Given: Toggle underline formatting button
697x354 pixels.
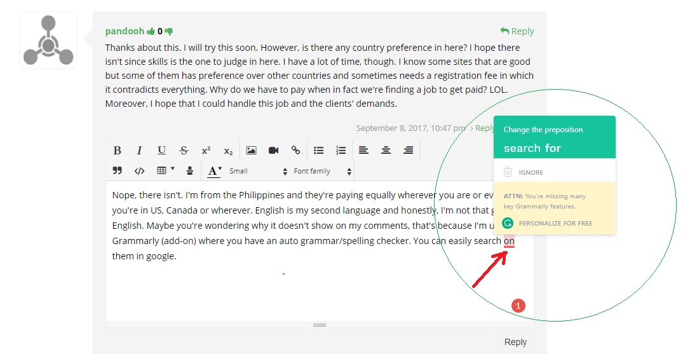Looking at the screenshot, I should (x=162, y=151).
